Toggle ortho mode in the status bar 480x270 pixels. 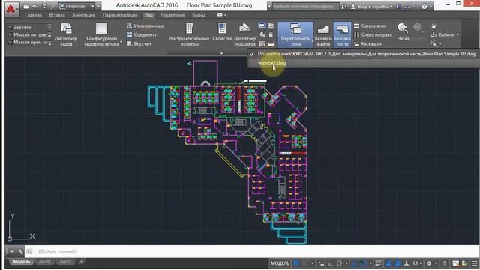[x=330, y=263]
